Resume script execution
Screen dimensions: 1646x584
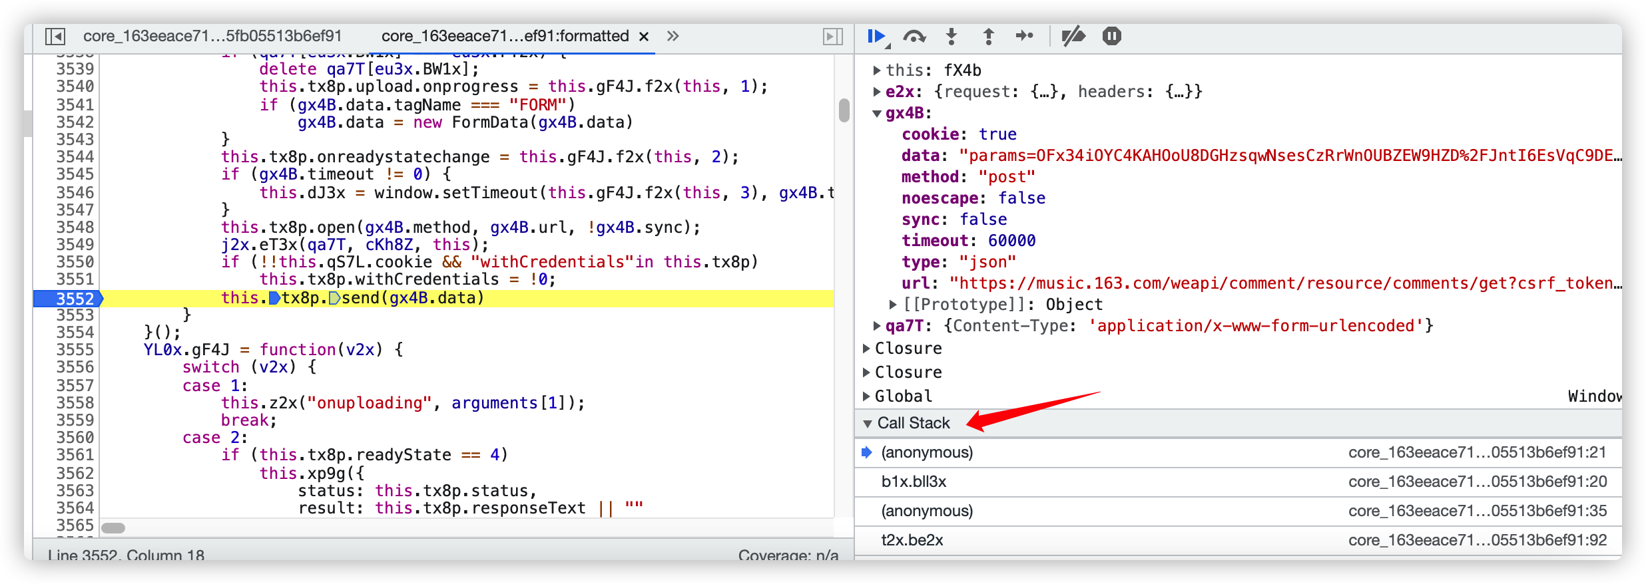click(x=878, y=37)
